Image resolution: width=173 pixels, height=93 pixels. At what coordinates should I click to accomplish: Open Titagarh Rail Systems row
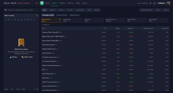coord(105,49)
